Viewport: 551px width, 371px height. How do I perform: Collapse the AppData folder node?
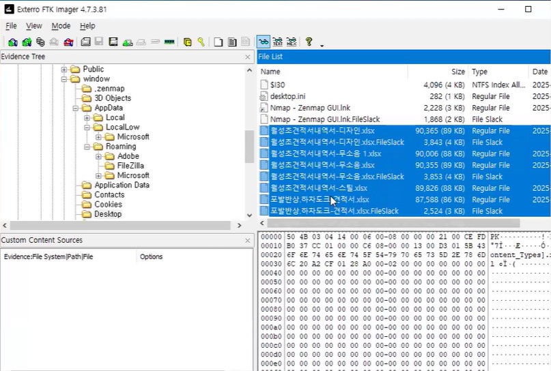pyautogui.click(x=76, y=108)
